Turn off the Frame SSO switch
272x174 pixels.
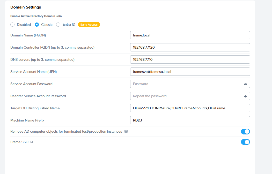coord(245,142)
